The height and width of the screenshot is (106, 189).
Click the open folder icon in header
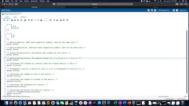(152, 10)
